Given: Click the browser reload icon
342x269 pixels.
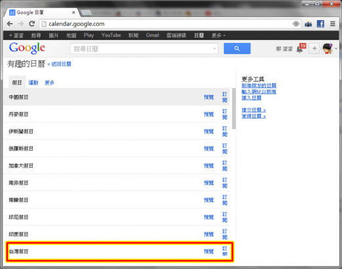Looking at the screenshot, I should [32, 24].
